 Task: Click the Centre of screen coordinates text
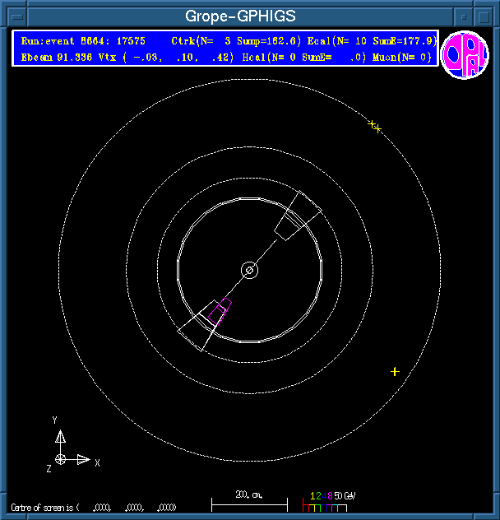click(93, 507)
